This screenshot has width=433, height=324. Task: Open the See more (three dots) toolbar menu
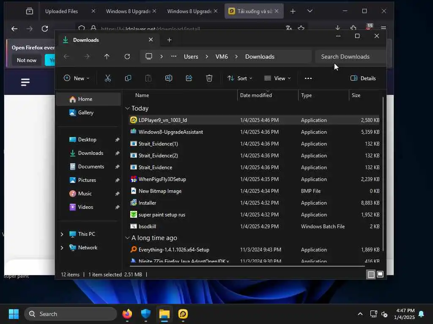click(x=308, y=78)
